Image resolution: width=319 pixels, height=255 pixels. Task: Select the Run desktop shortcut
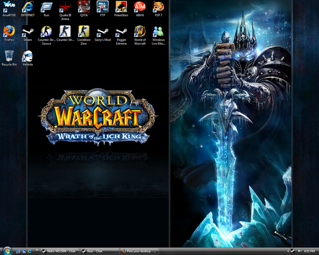(x=46, y=8)
